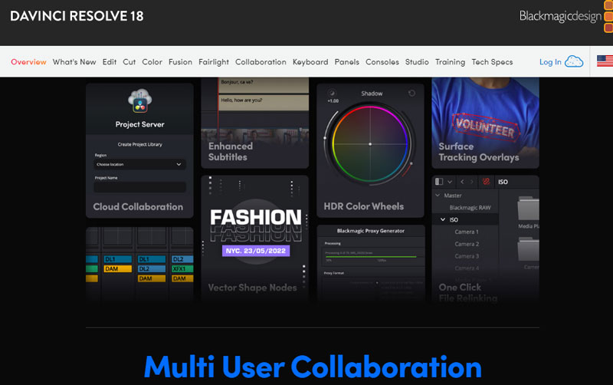Open the Studio section
613x385 pixels.
click(417, 62)
